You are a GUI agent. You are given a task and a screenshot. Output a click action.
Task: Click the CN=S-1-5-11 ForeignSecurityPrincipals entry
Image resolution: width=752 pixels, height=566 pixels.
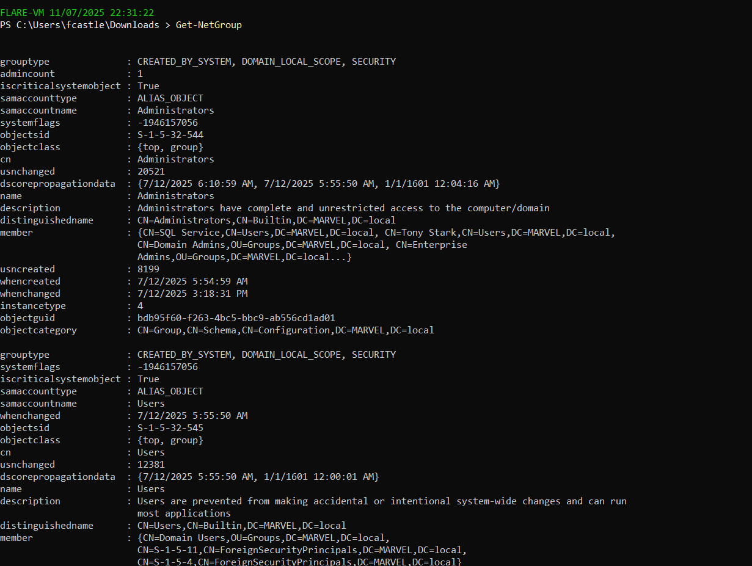(x=299, y=550)
